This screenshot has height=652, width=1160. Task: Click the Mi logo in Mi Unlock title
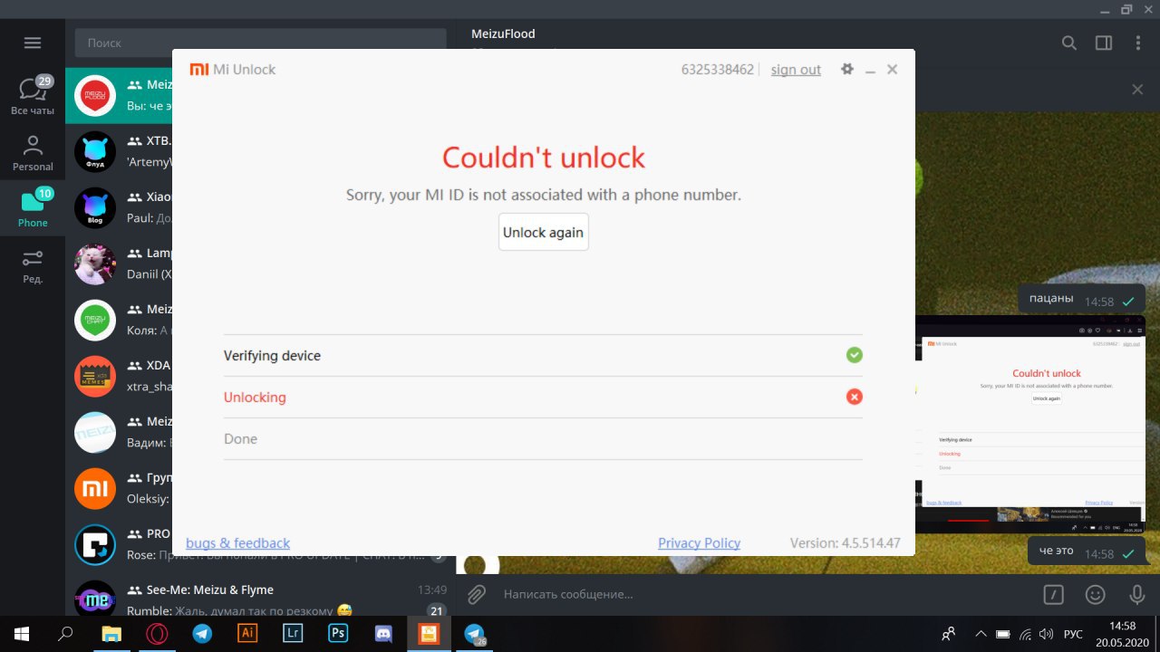tap(198, 69)
